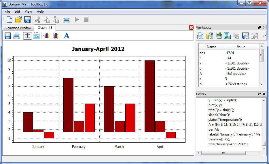The width and height of the screenshot is (269, 164).
Task: Select the variable 'f' row
Action: pyautogui.click(x=229, y=58)
